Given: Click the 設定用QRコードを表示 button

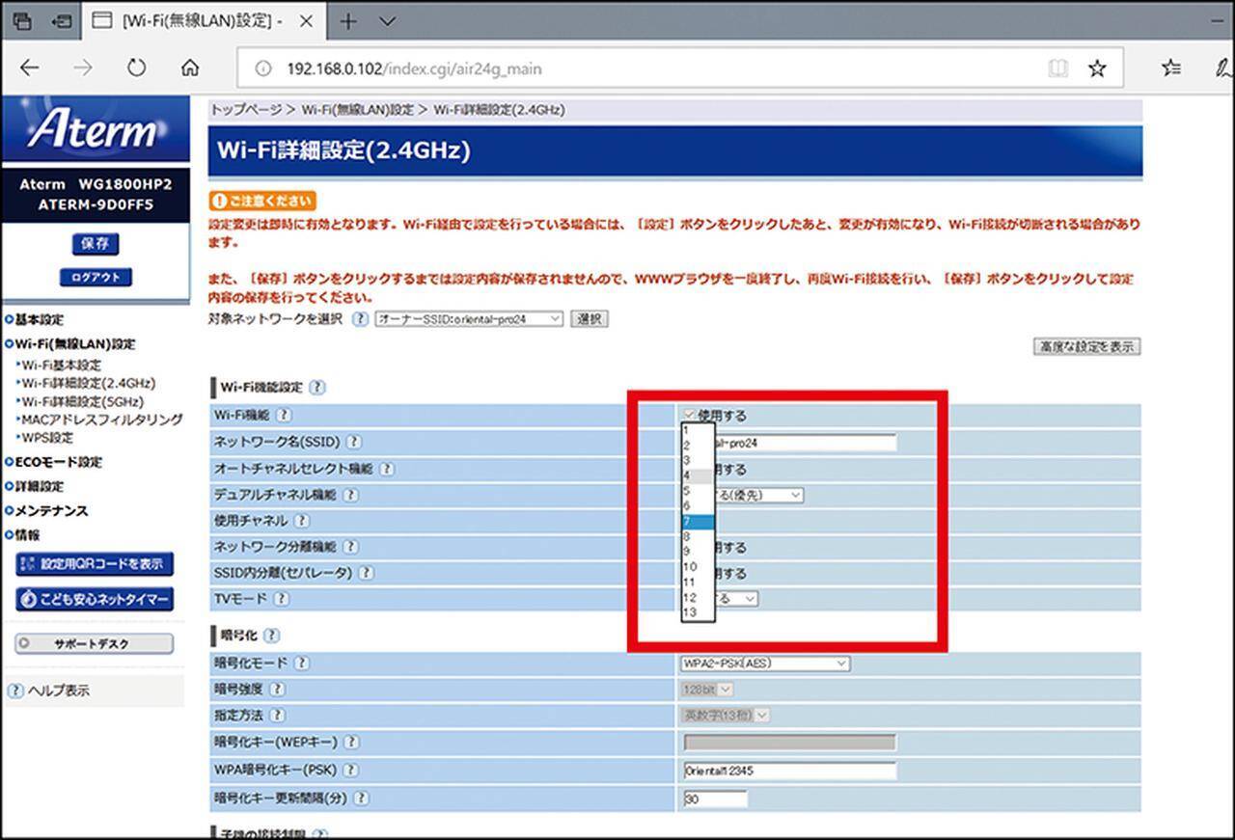Looking at the screenshot, I should click(x=95, y=564).
